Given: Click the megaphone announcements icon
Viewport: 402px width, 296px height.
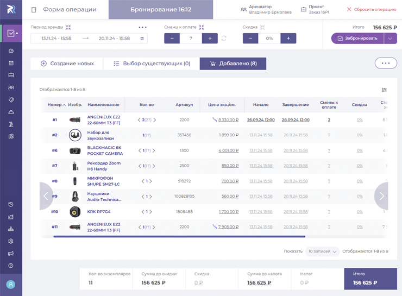Looking at the screenshot, I should click(x=11, y=254).
